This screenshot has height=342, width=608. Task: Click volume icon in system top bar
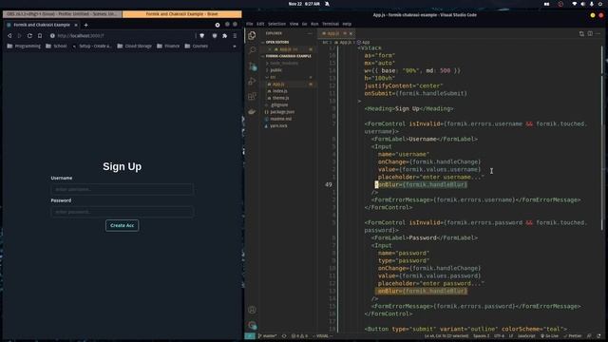coord(582,4)
